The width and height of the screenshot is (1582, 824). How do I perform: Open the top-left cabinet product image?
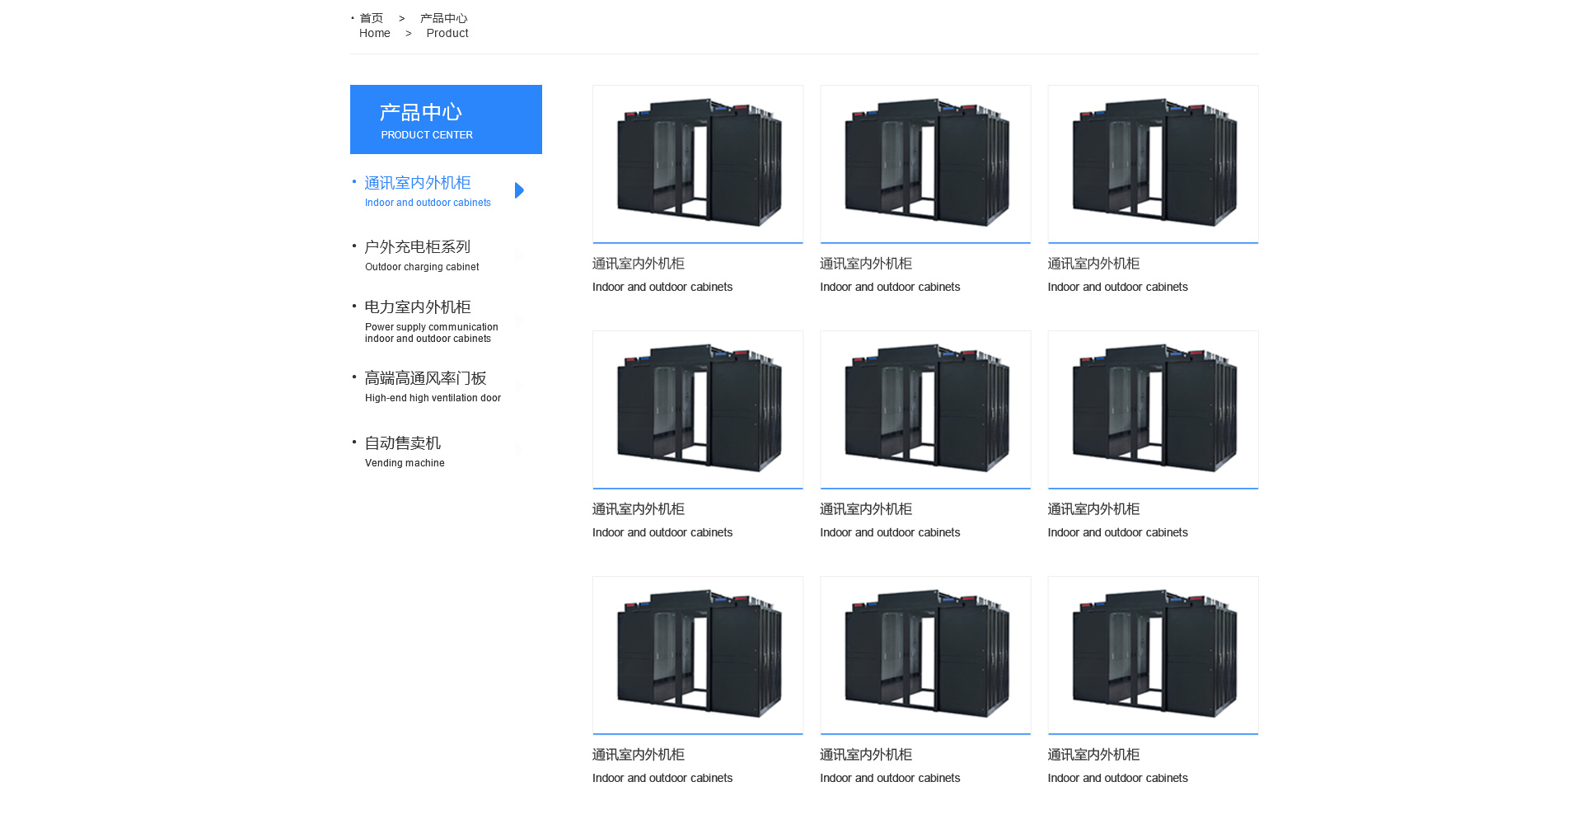click(698, 163)
